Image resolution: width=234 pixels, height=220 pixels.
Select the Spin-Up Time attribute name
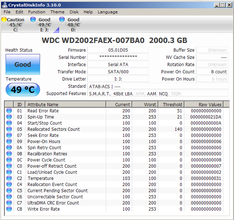tap(41, 117)
